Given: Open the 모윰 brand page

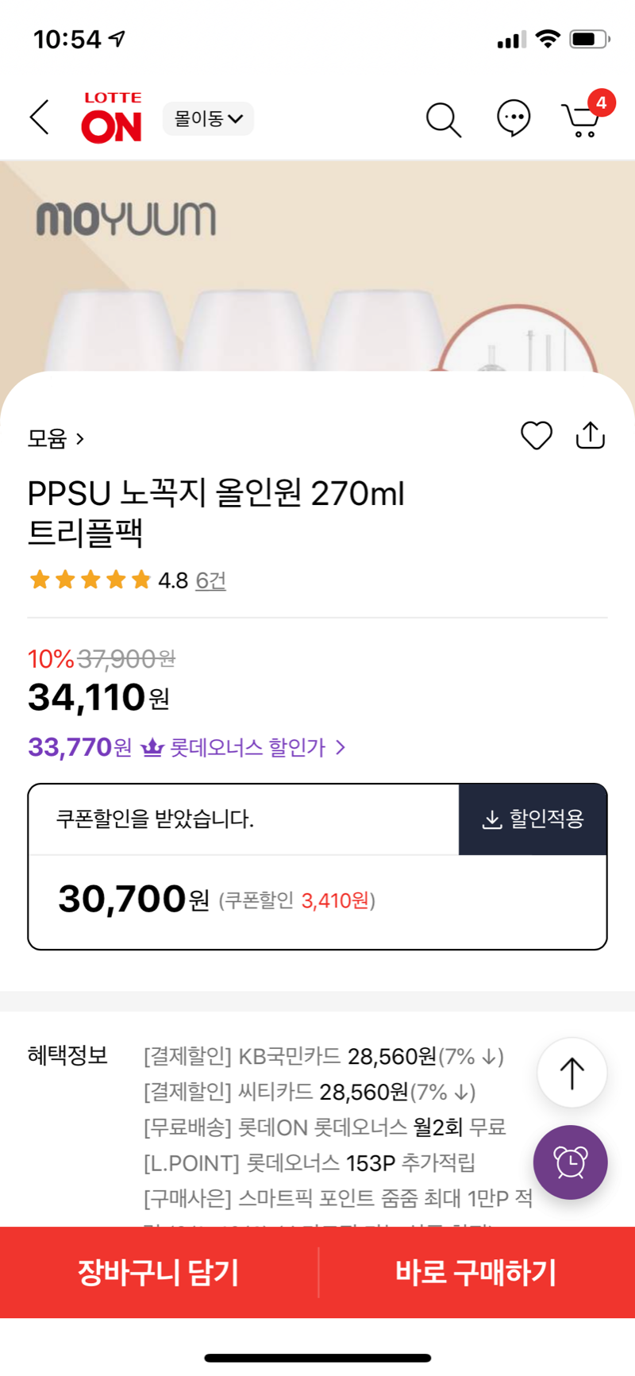Looking at the screenshot, I should tap(56, 438).
